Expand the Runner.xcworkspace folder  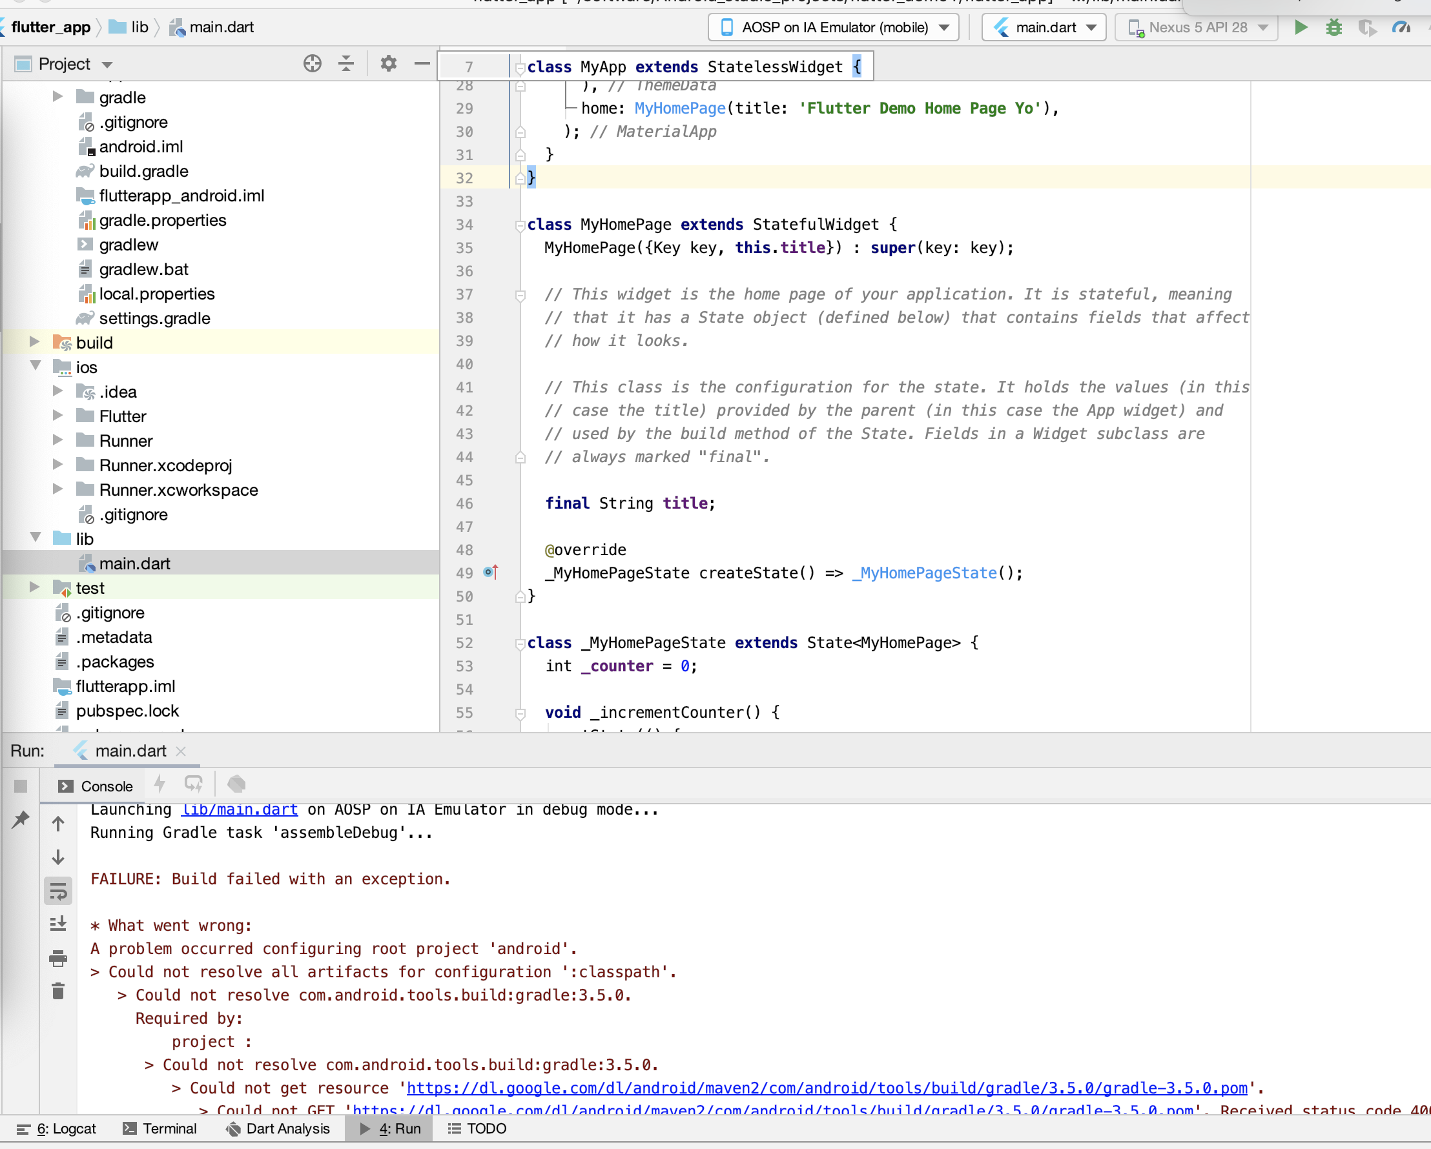57,489
